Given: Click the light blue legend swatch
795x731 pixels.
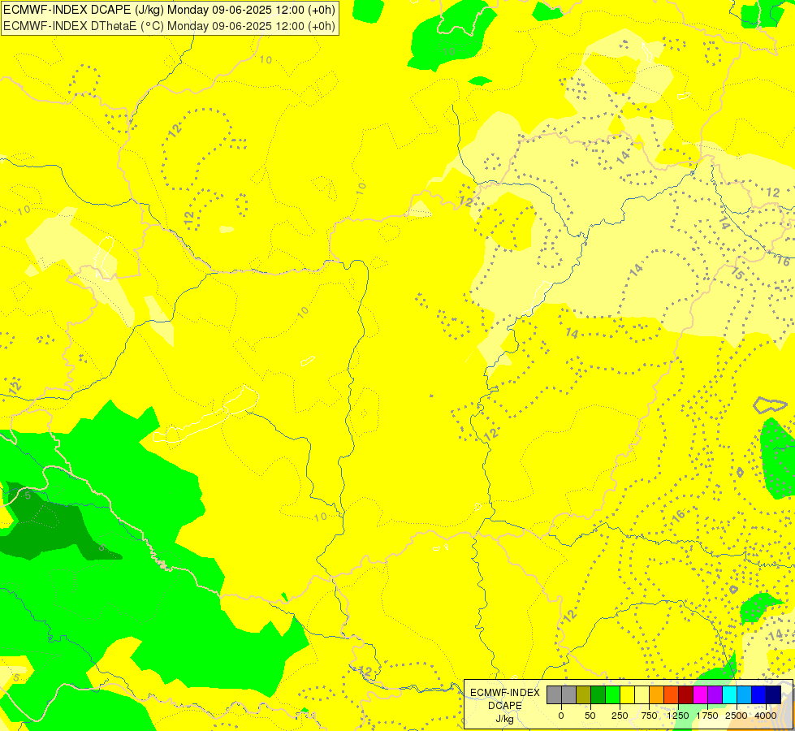Looking at the screenshot, I should (745, 695).
